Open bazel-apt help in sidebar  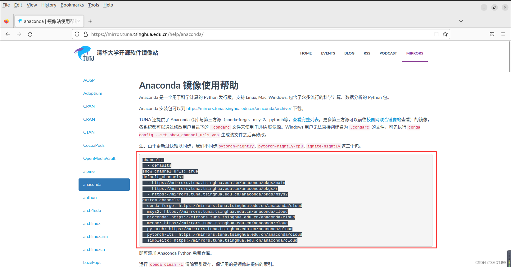click(x=92, y=262)
